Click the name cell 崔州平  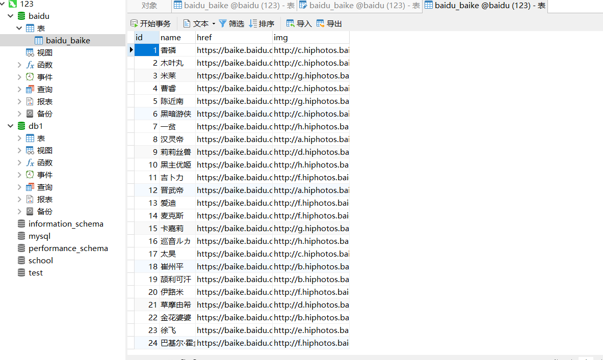177,266
